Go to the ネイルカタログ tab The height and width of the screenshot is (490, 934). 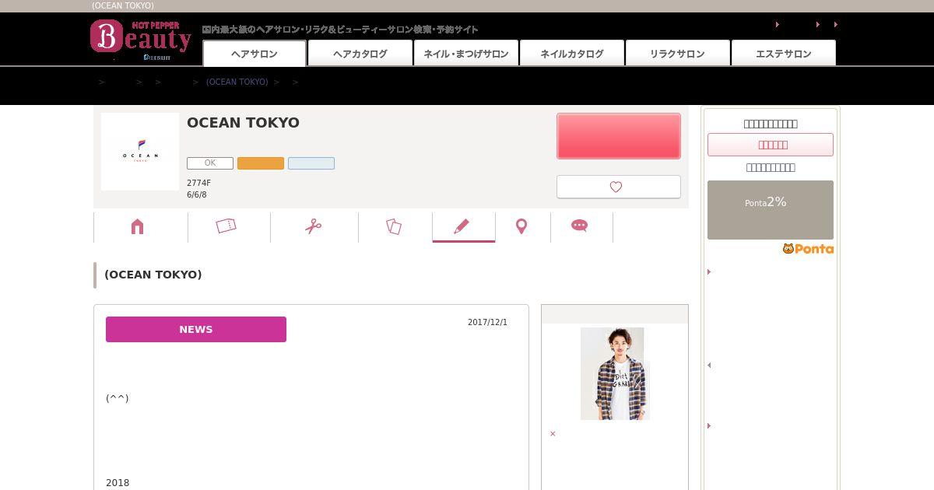(x=572, y=54)
